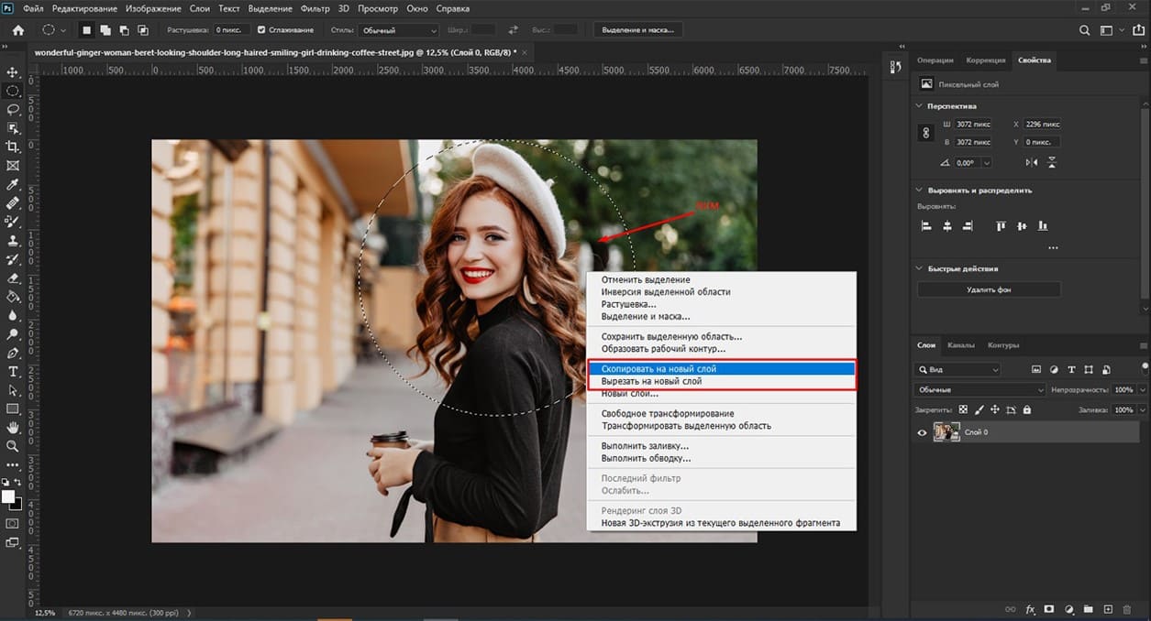This screenshot has width=1151, height=621.
Task: Toggle lock transparent pixels for the layer
Action: coord(963,409)
